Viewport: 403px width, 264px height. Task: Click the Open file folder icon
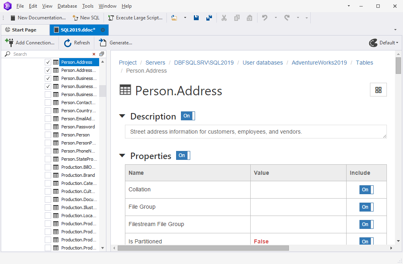tap(174, 18)
